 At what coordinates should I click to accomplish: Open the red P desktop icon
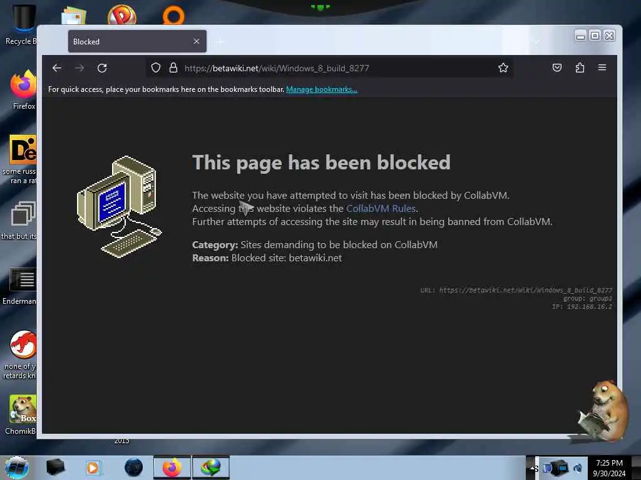(x=122, y=15)
